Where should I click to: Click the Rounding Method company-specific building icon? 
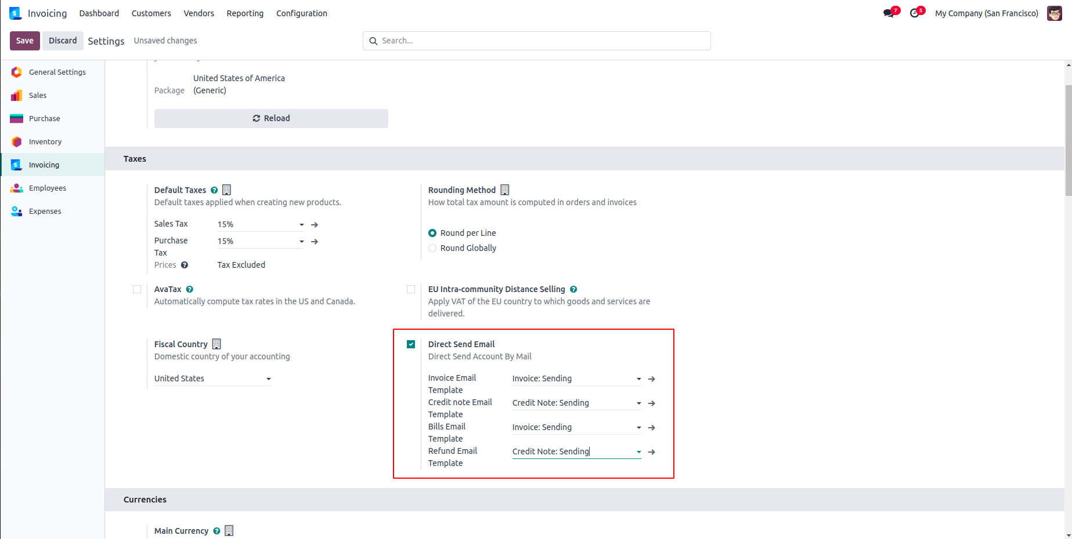[505, 190]
